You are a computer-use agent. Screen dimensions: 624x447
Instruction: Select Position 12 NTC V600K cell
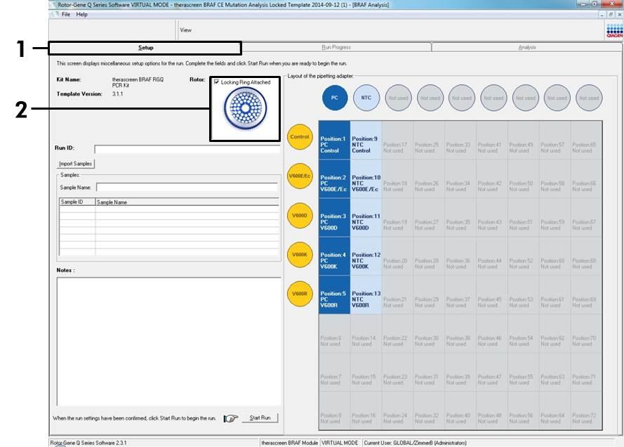(366, 257)
